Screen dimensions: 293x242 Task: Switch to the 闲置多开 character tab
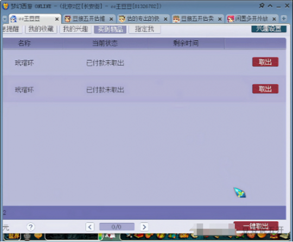coord(252,18)
